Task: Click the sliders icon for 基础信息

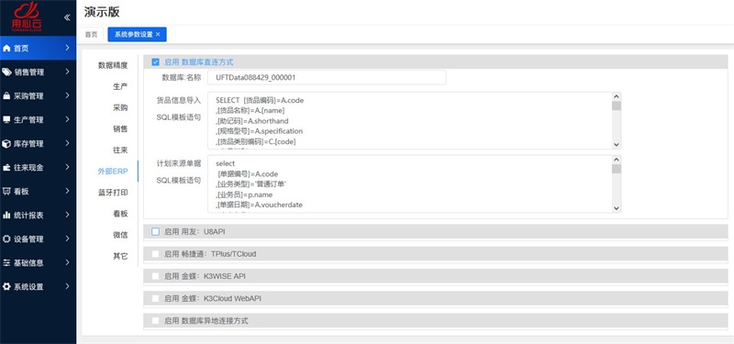Action: (6, 262)
